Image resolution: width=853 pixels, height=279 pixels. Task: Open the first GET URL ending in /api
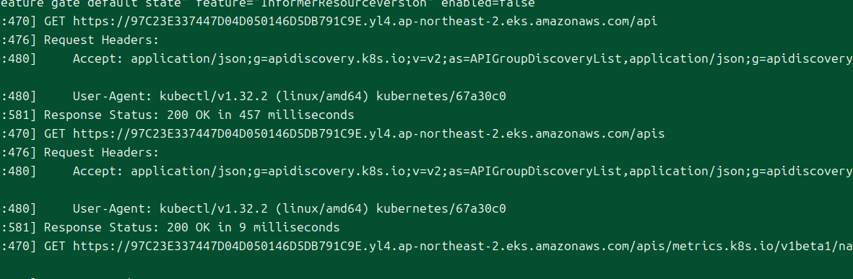pyautogui.click(x=365, y=22)
